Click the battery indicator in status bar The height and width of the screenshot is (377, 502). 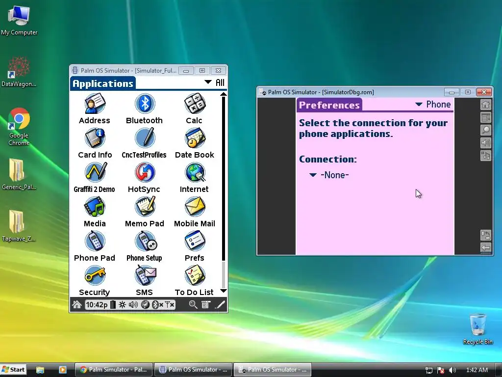(113, 304)
